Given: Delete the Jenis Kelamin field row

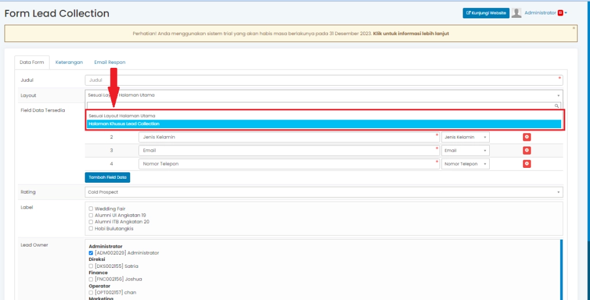Looking at the screenshot, I should coord(527,137).
